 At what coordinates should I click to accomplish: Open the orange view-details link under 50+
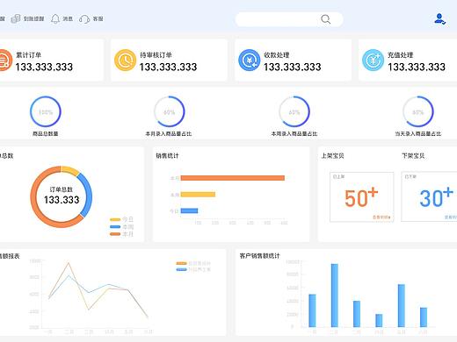coord(381,217)
